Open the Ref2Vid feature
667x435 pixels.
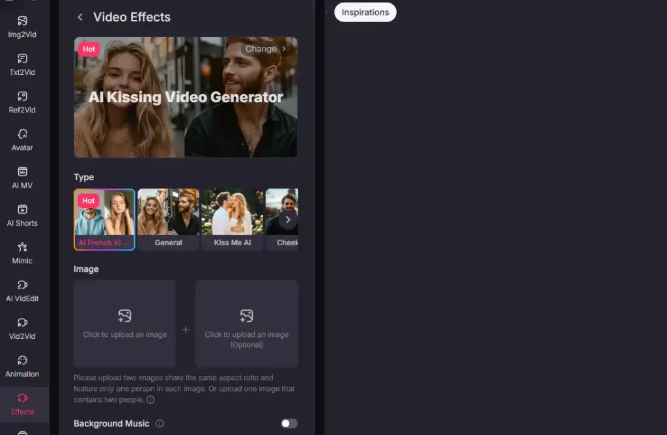(21, 101)
